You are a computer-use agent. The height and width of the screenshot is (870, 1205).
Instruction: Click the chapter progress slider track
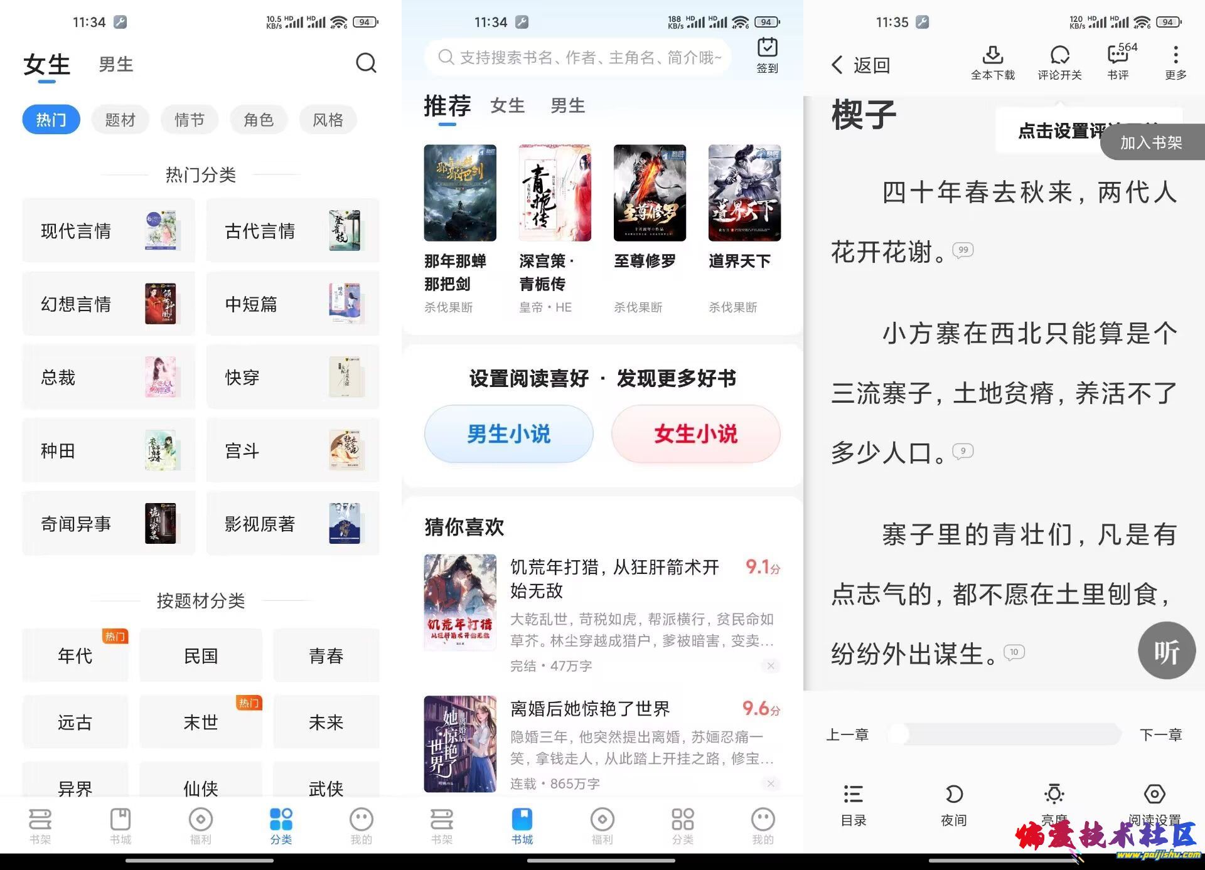pos(1004,734)
